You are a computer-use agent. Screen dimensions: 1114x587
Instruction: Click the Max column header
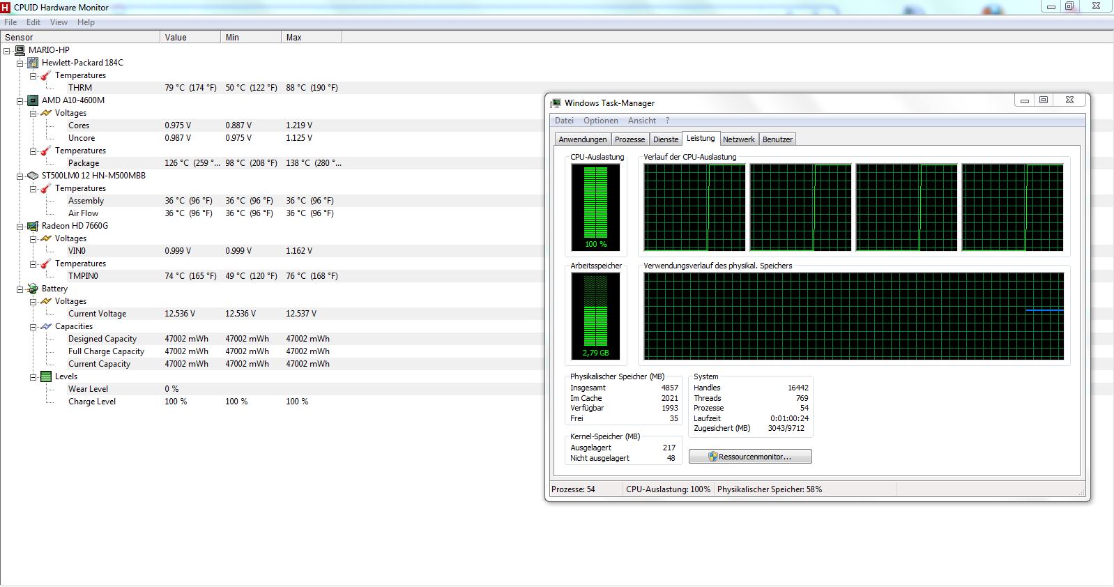coord(312,38)
